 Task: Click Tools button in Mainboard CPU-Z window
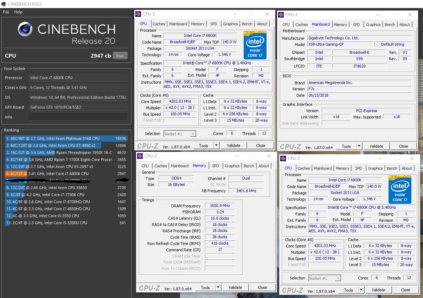click(x=346, y=146)
